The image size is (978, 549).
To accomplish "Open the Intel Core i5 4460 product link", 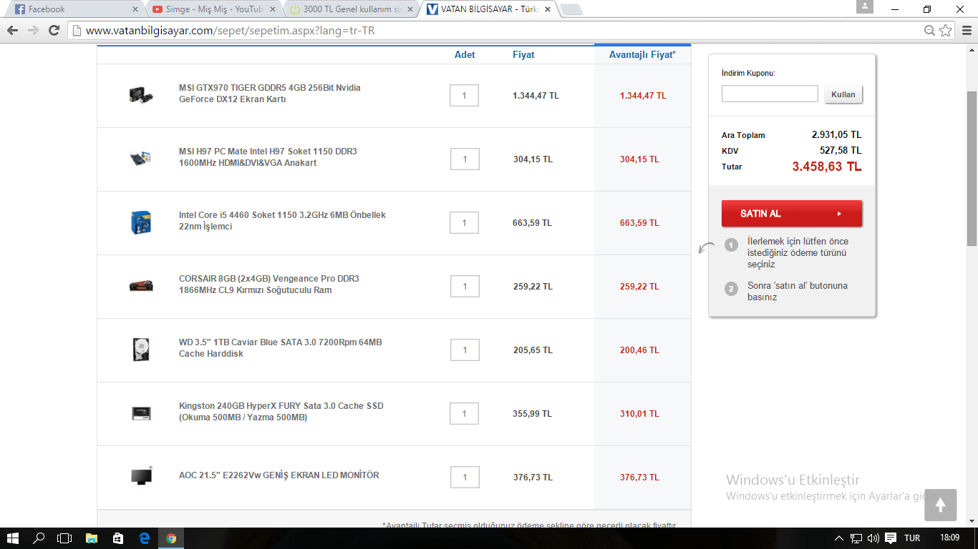I will (282, 221).
